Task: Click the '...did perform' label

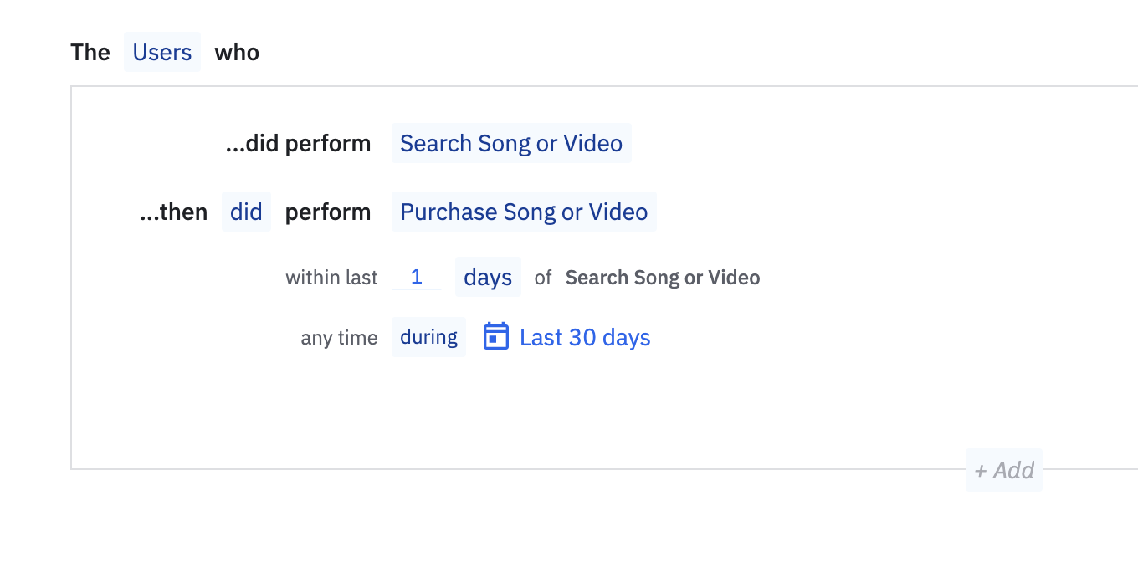Action: pyautogui.click(x=298, y=144)
